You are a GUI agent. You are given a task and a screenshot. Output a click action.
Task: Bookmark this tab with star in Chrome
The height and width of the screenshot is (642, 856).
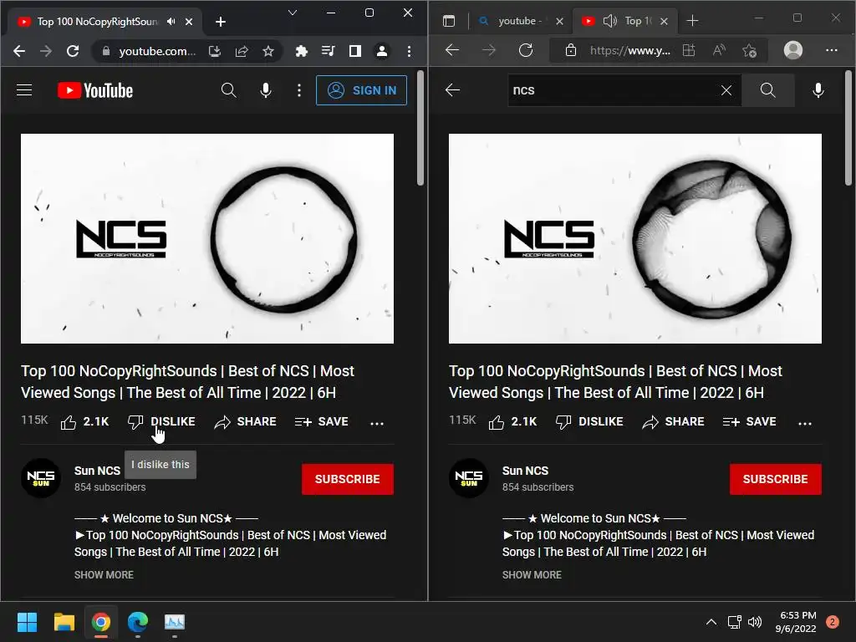click(268, 51)
